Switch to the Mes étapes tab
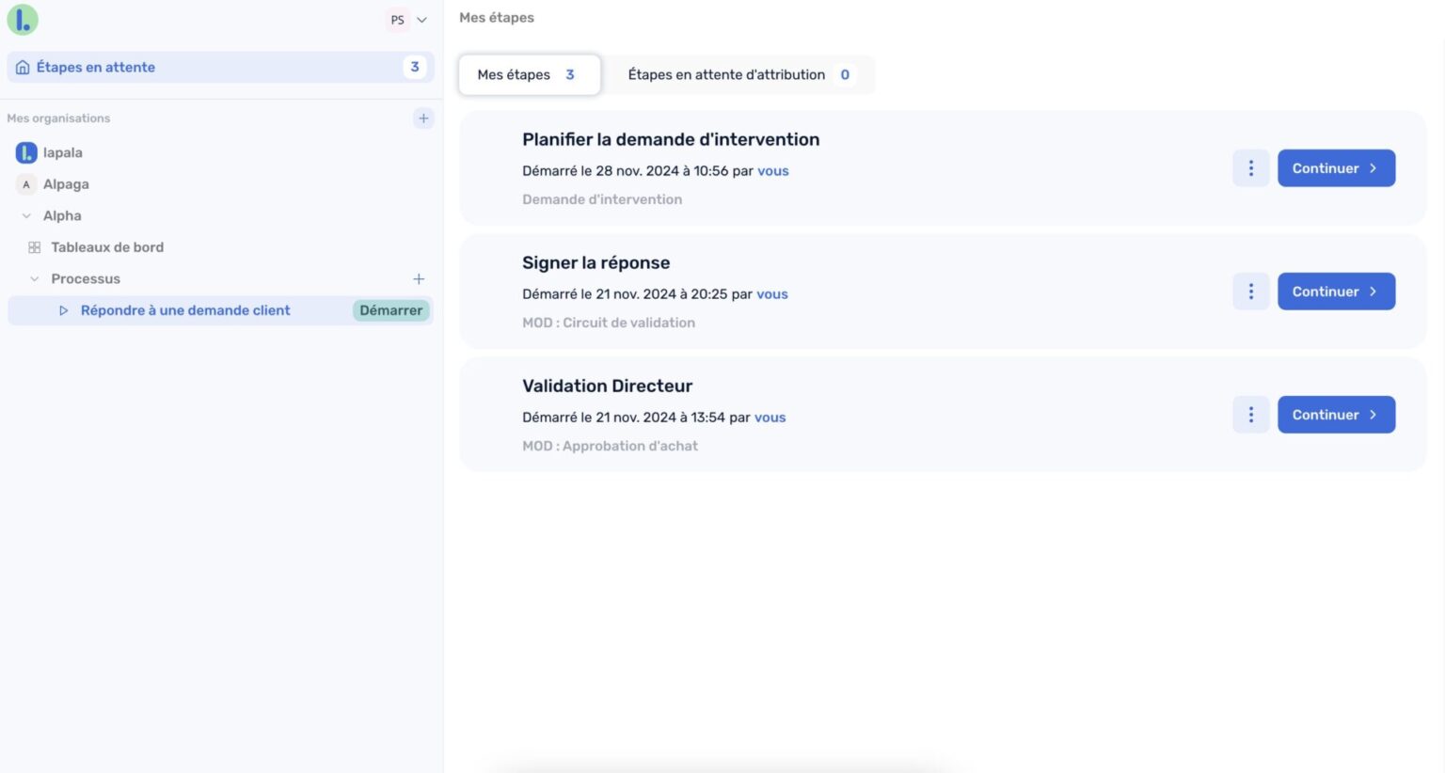The width and height of the screenshot is (1445, 773). pyautogui.click(x=528, y=75)
